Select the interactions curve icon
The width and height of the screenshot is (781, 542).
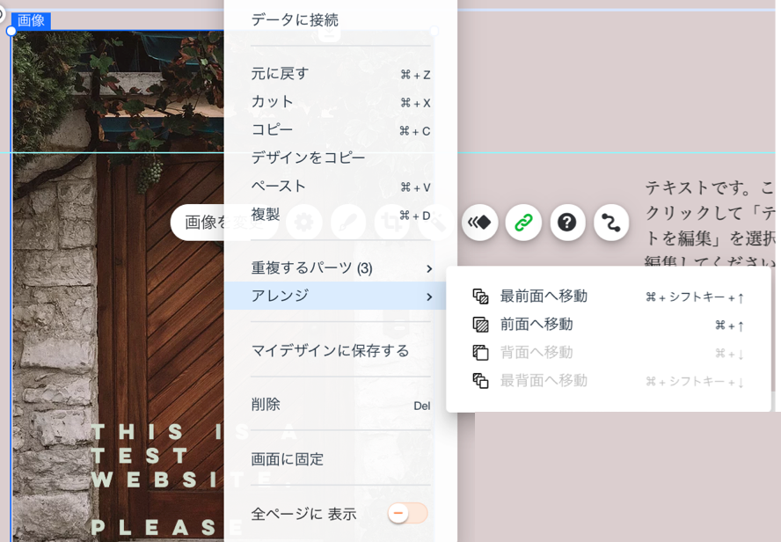point(612,223)
